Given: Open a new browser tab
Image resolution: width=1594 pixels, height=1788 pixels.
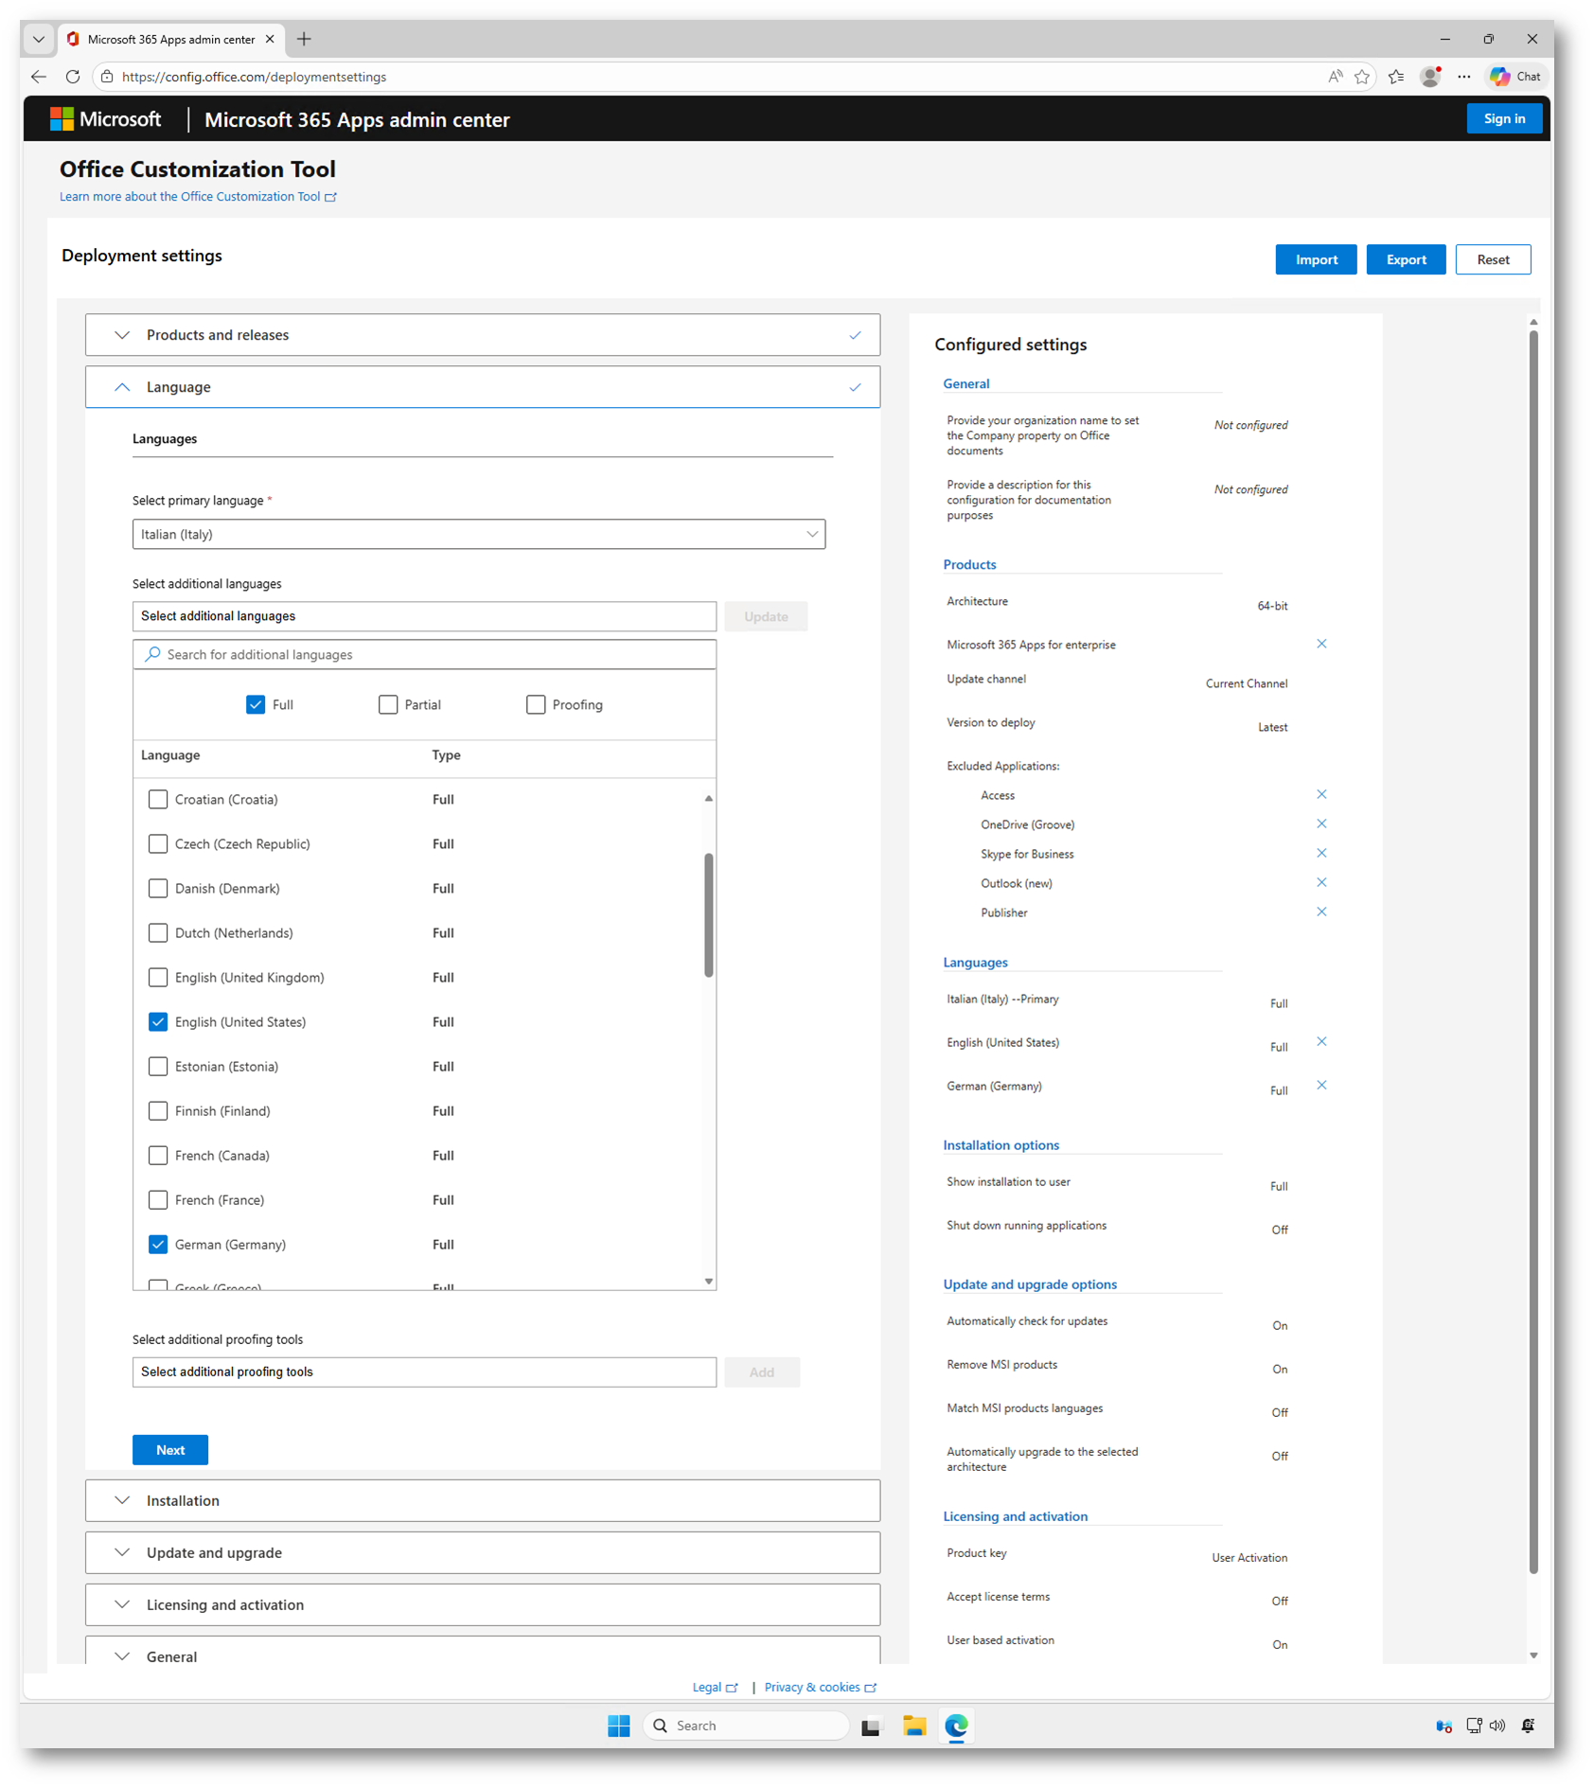Looking at the screenshot, I should click(x=304, y=39).
